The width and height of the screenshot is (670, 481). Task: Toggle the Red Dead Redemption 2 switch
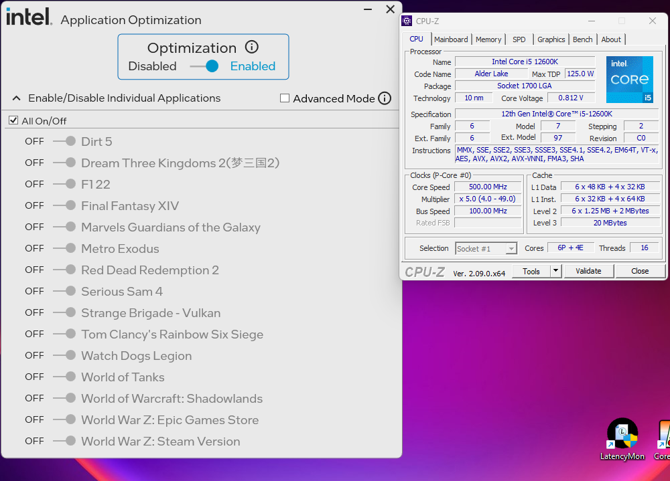click(x=64, y=270)
